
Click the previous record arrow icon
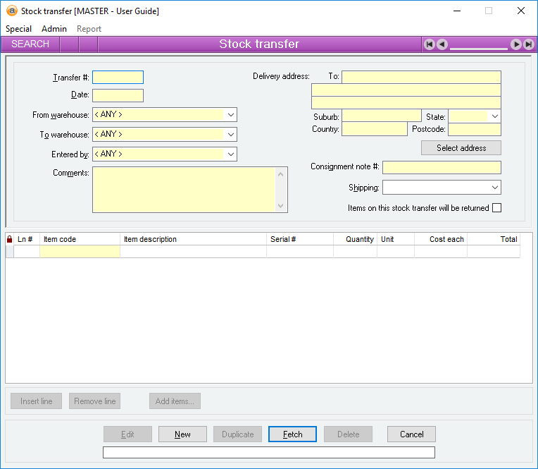(442, 44)
